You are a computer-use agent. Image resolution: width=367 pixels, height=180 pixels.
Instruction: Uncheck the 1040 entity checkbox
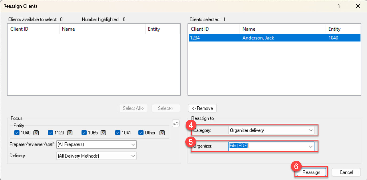17,133
